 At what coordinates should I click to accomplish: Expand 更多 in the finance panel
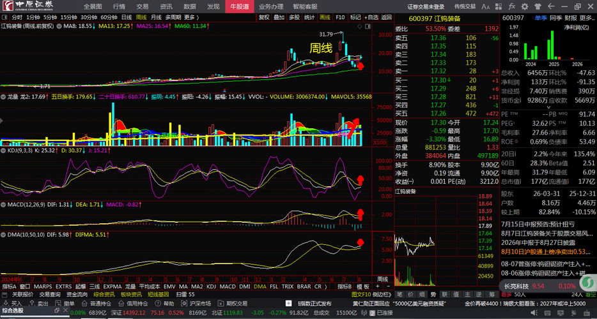(x=587, y=17)
